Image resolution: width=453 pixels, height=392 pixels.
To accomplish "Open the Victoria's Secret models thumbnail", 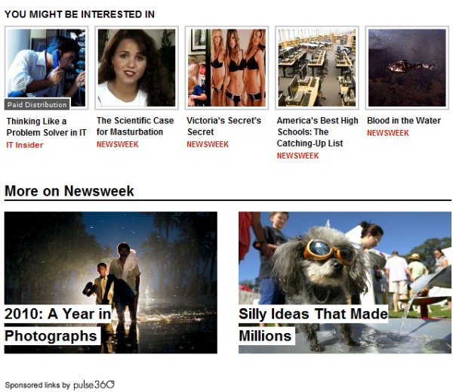I will [x=226, y=68].
